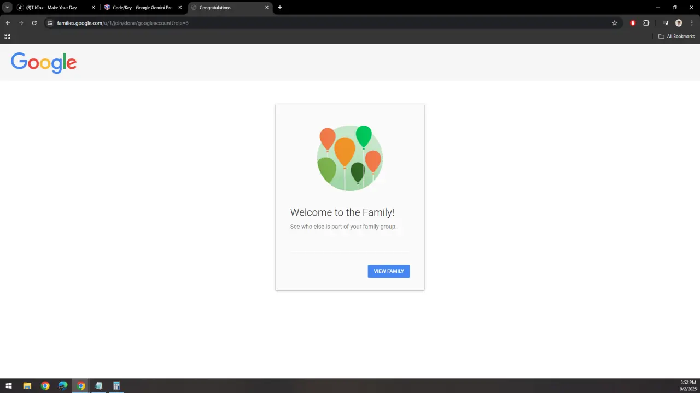Switch to the TikTok tab

[56, 8]
